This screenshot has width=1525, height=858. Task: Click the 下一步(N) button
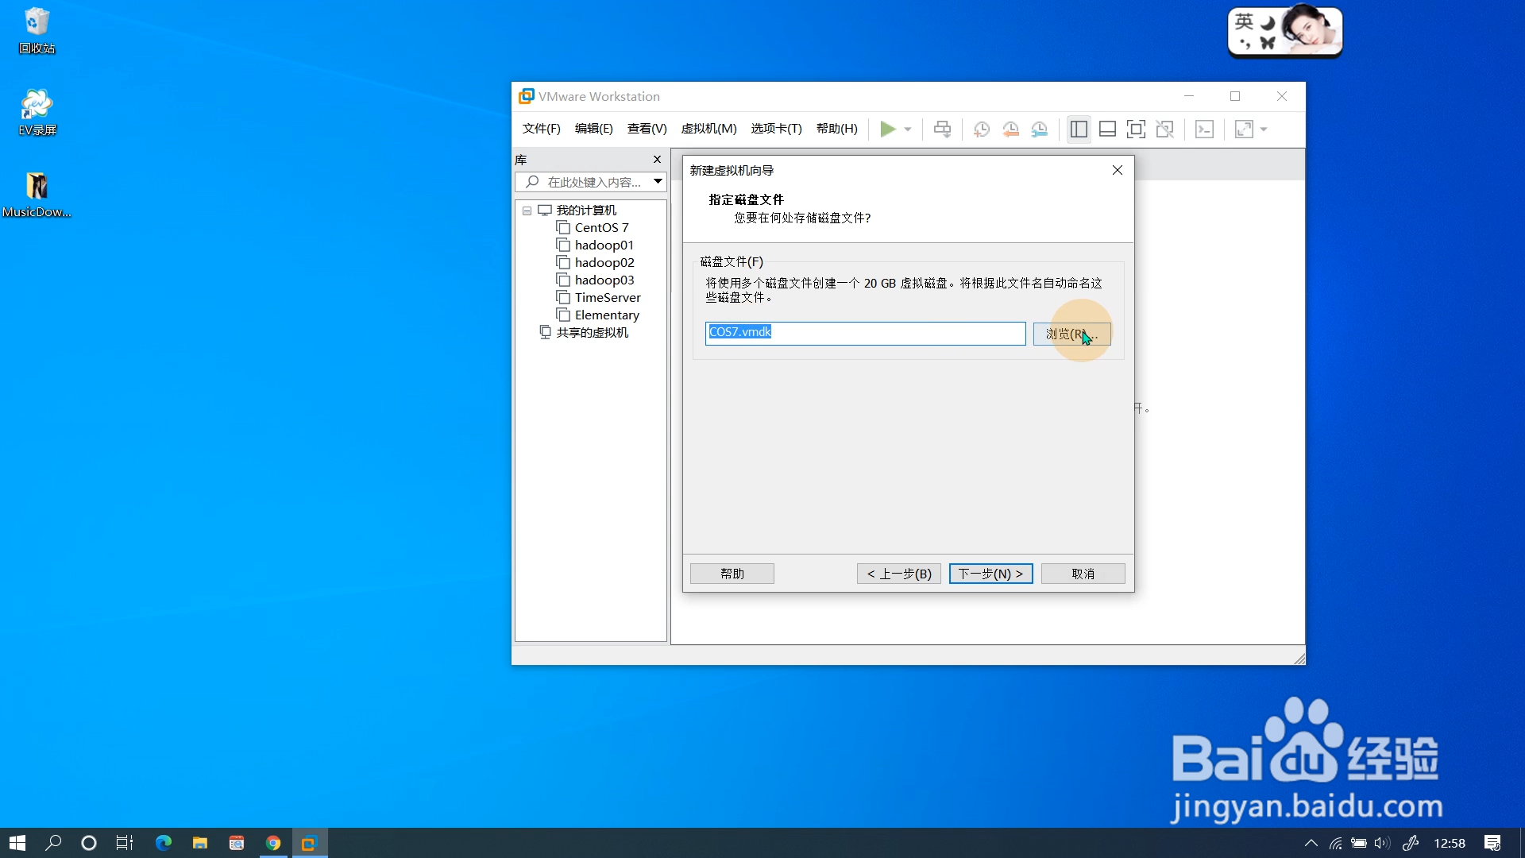[990, 574]
